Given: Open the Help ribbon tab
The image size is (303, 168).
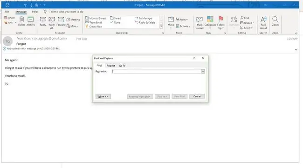Looking at the screenshot, I should (35, 12).
